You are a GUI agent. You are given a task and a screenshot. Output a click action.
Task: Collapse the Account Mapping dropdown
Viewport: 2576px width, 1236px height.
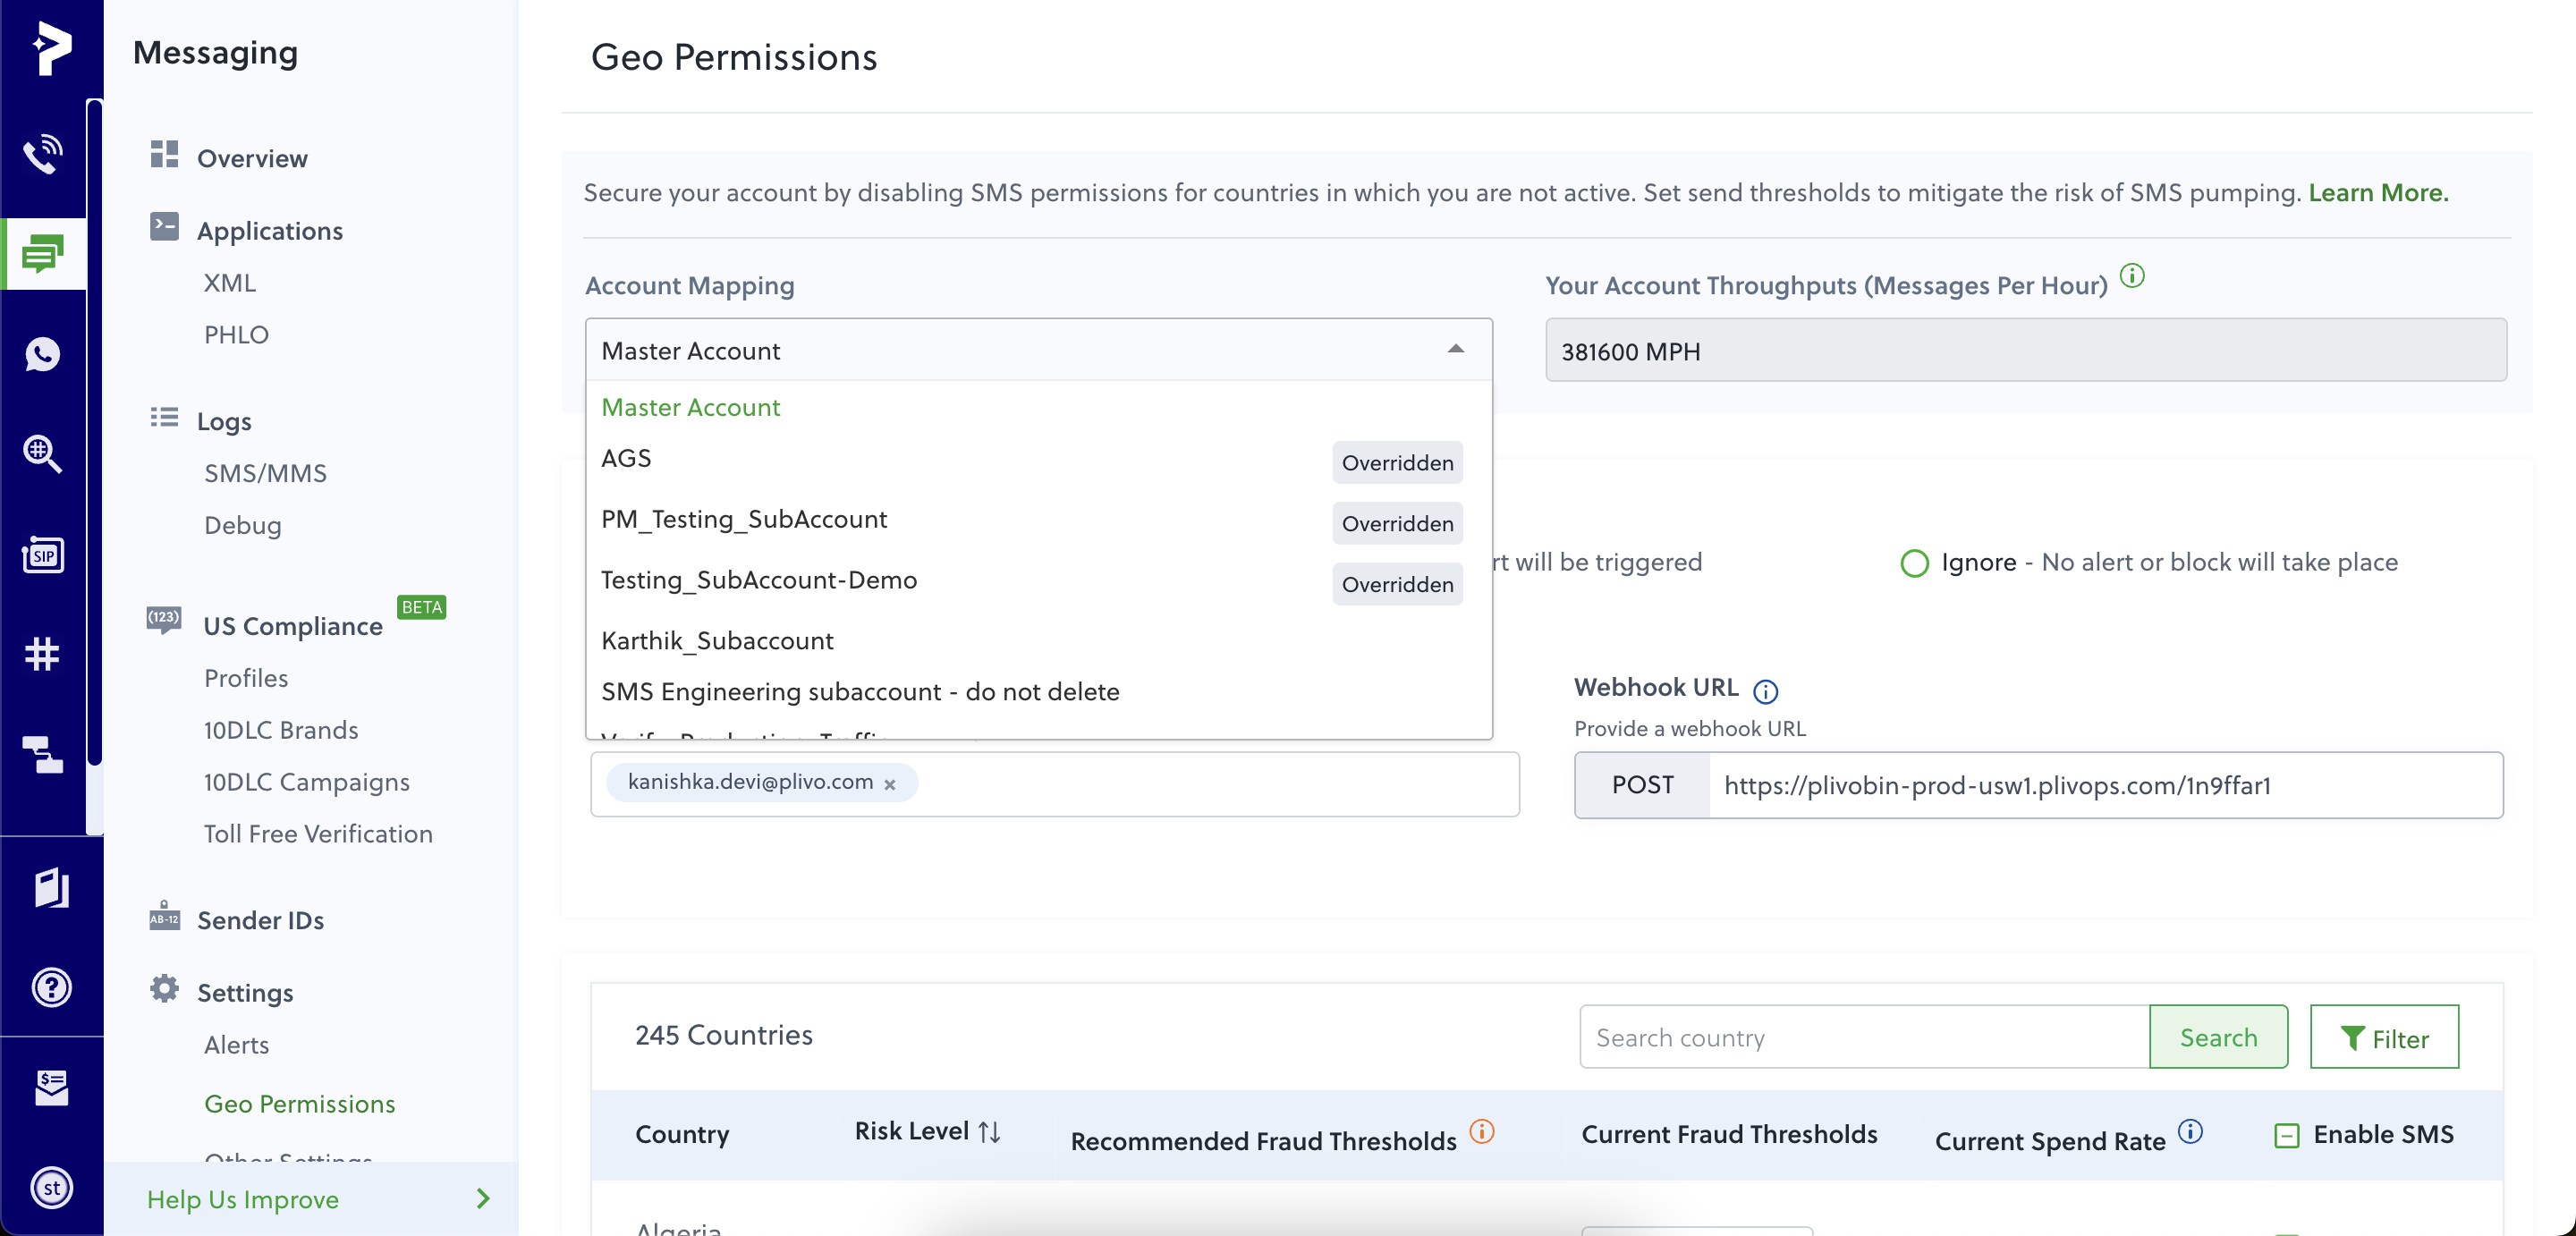(1456, 350)
